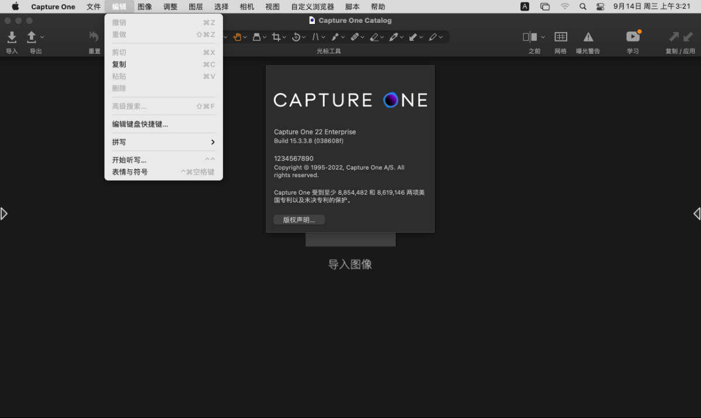Select the Pan hand cursor tool
The width and height of the screenshot is (701, 418).
pos(237,37)
